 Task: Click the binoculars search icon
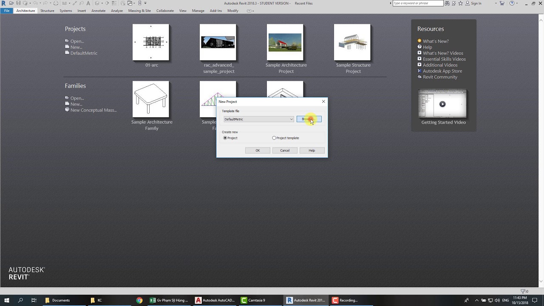[x=447, y=3]
